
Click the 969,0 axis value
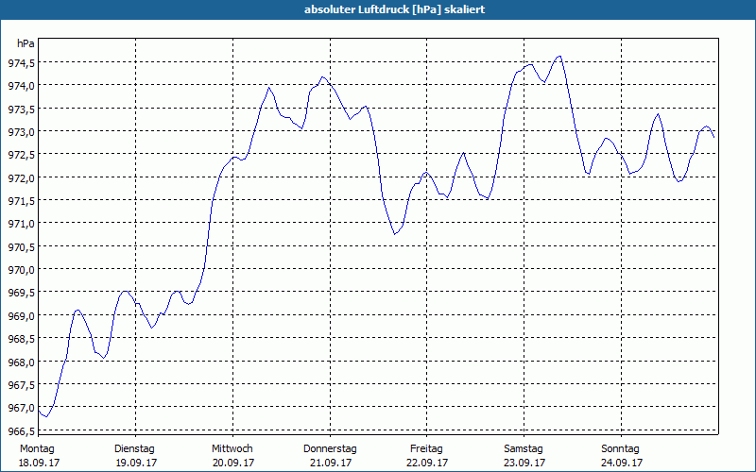pyautogui.click(x=22, y=315)
